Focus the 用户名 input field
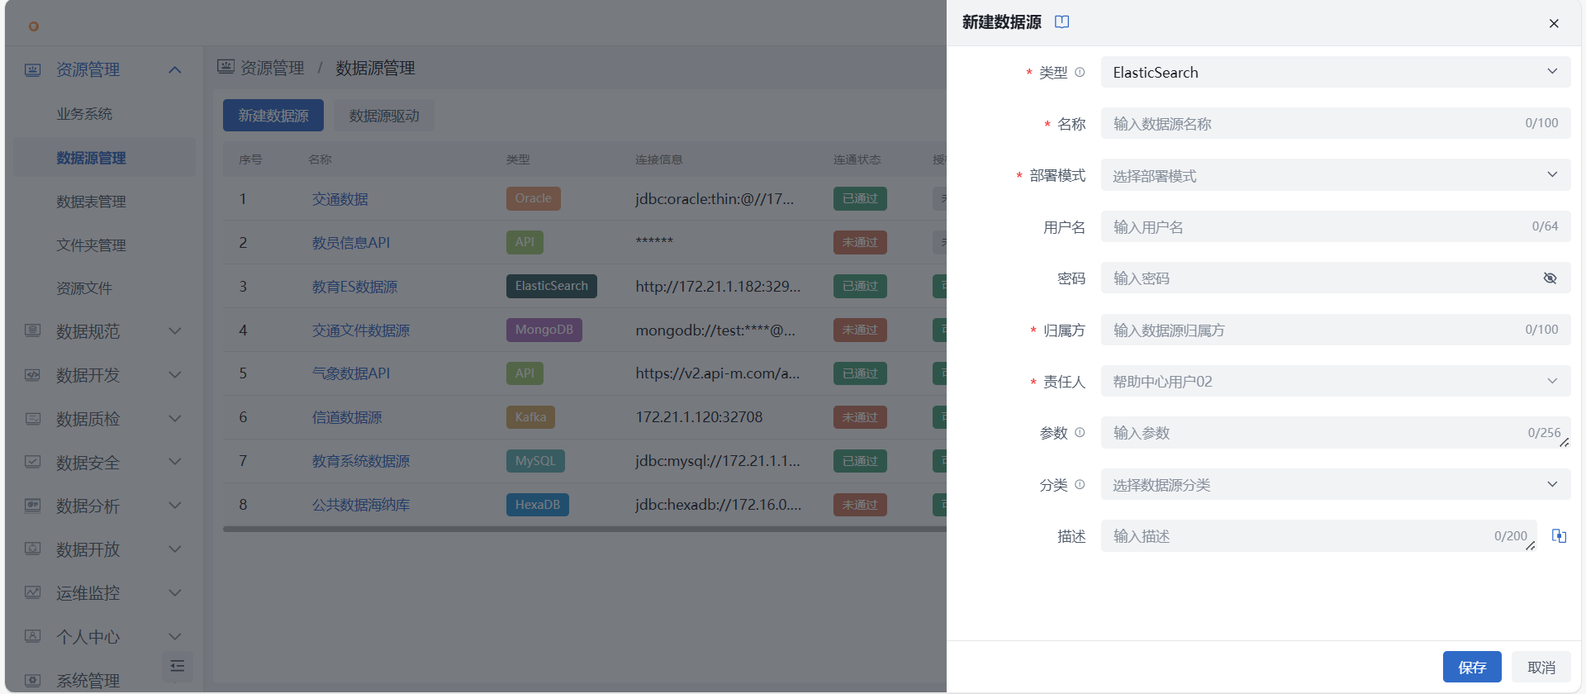Screen dimensions: 1586x694 point(1336,226)
